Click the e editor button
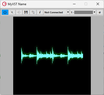Screen dimensions: 104x95 [x=100, y=12]
